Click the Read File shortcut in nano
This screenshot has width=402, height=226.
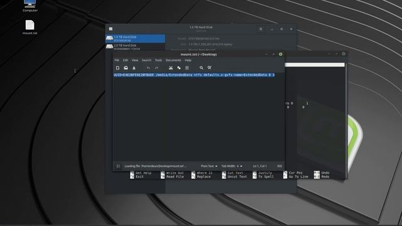click(172, 177)
